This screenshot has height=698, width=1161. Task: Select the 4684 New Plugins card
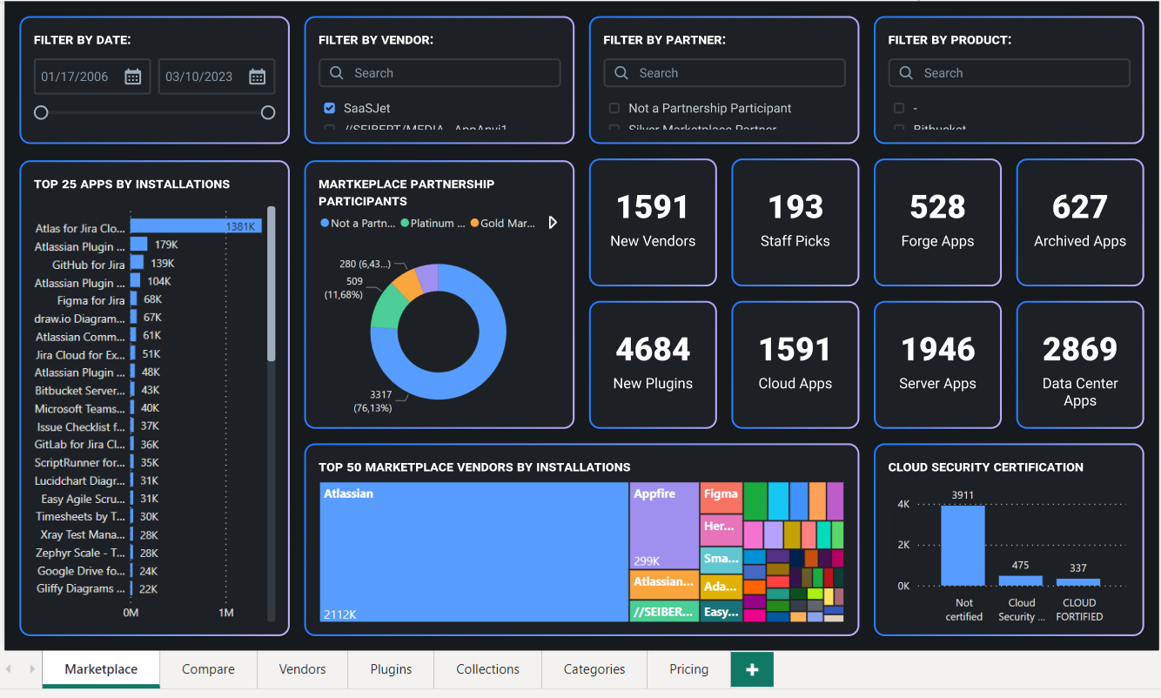653,365
